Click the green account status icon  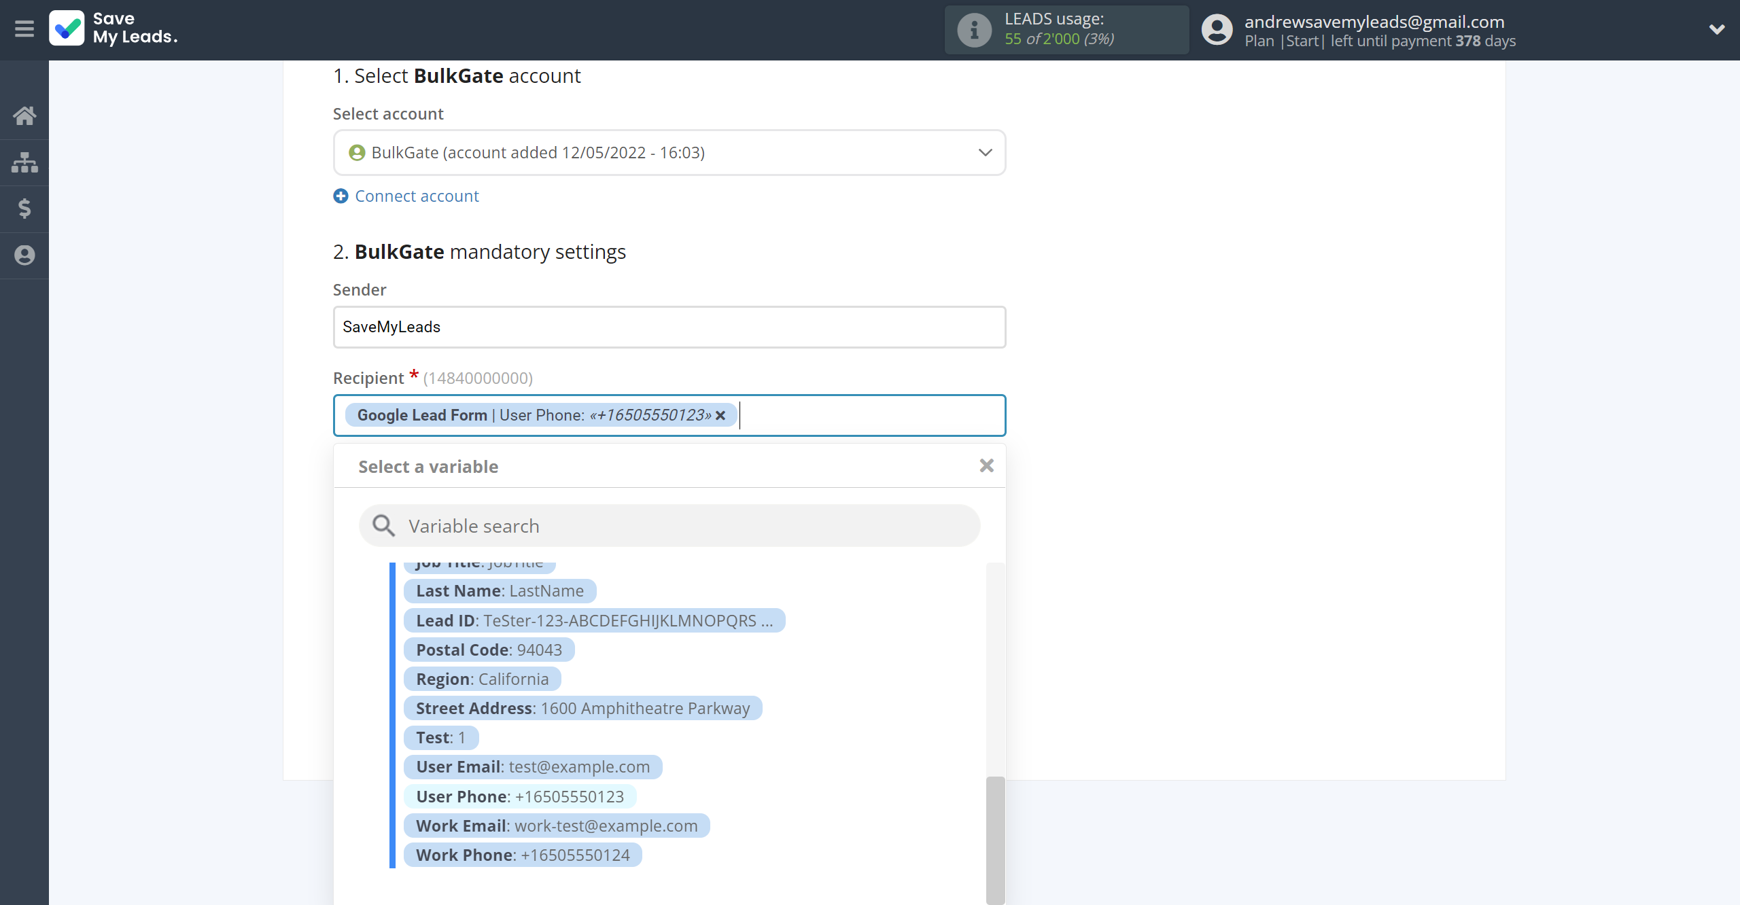[x=357, y=153]
